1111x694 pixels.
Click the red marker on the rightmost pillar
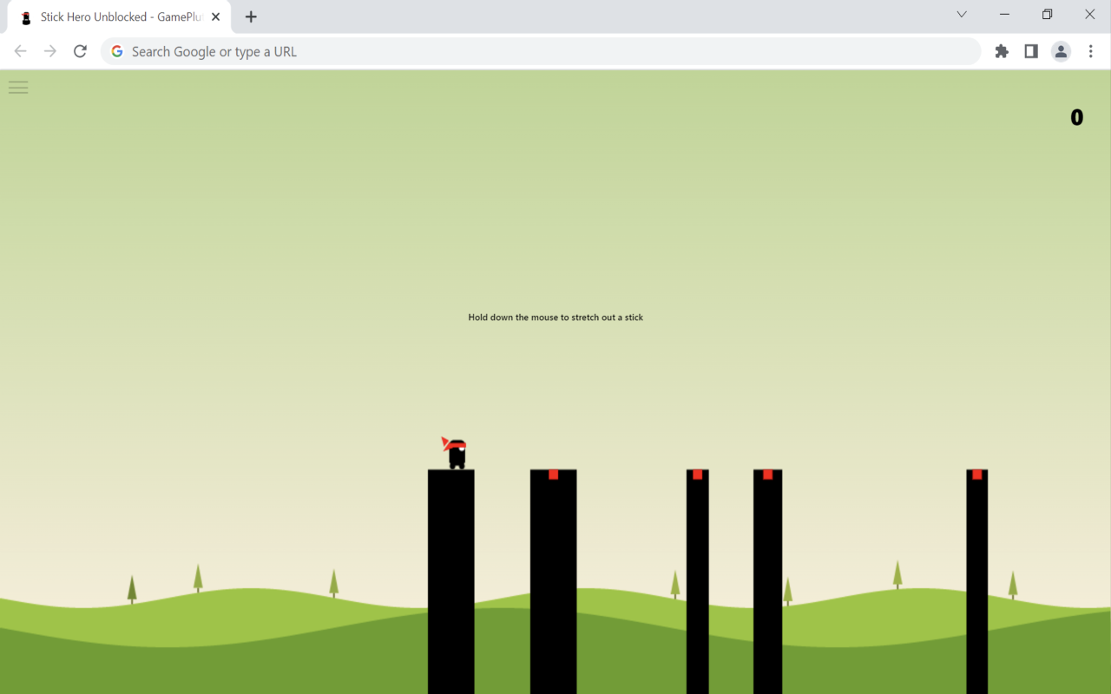point(977,475)
